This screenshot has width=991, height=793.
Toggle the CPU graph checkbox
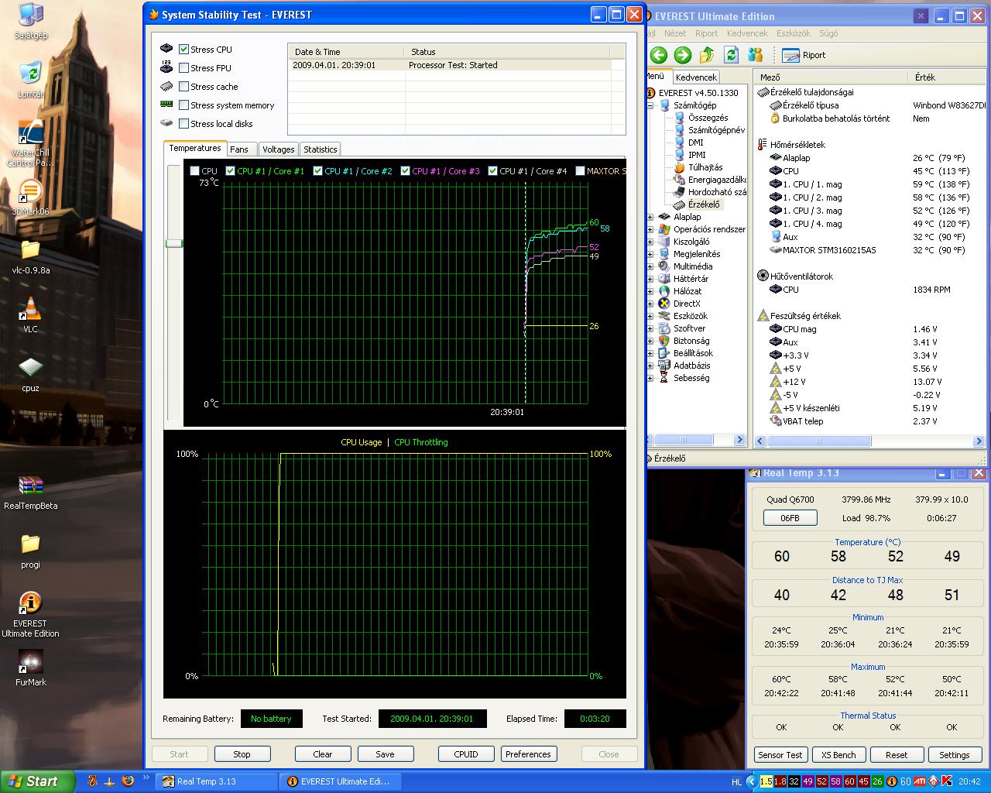tap(194, 171)
